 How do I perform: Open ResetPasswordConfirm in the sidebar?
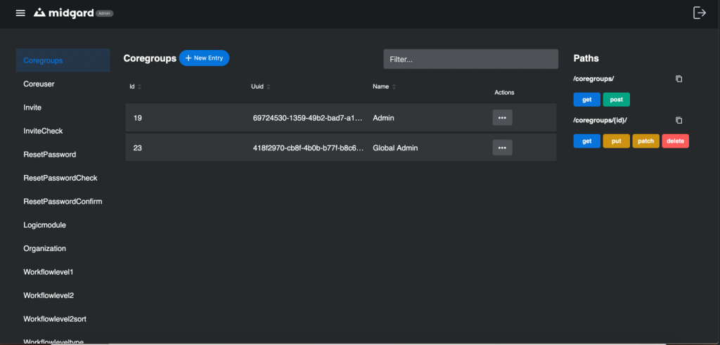63,202
